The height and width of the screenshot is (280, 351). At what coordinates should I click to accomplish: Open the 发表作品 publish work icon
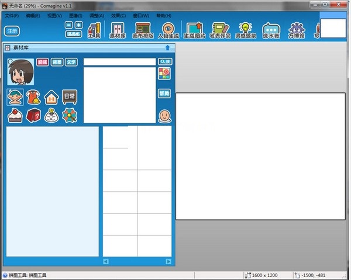click(221, 29)
